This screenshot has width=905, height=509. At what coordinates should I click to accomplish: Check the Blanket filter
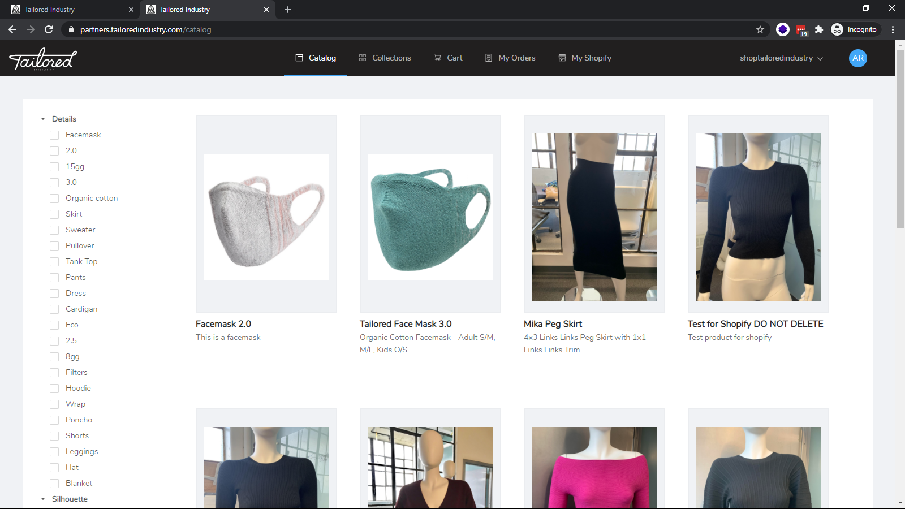(54, 484)
